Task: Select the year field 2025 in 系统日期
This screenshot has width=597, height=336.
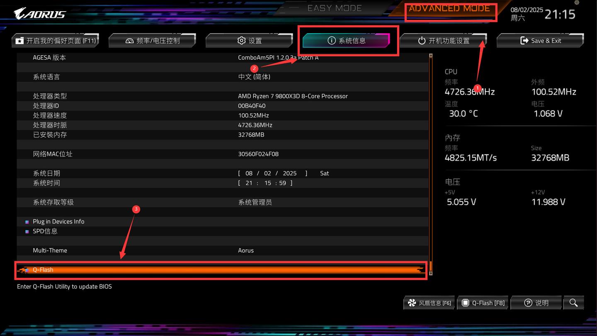Action: [290, 173]
